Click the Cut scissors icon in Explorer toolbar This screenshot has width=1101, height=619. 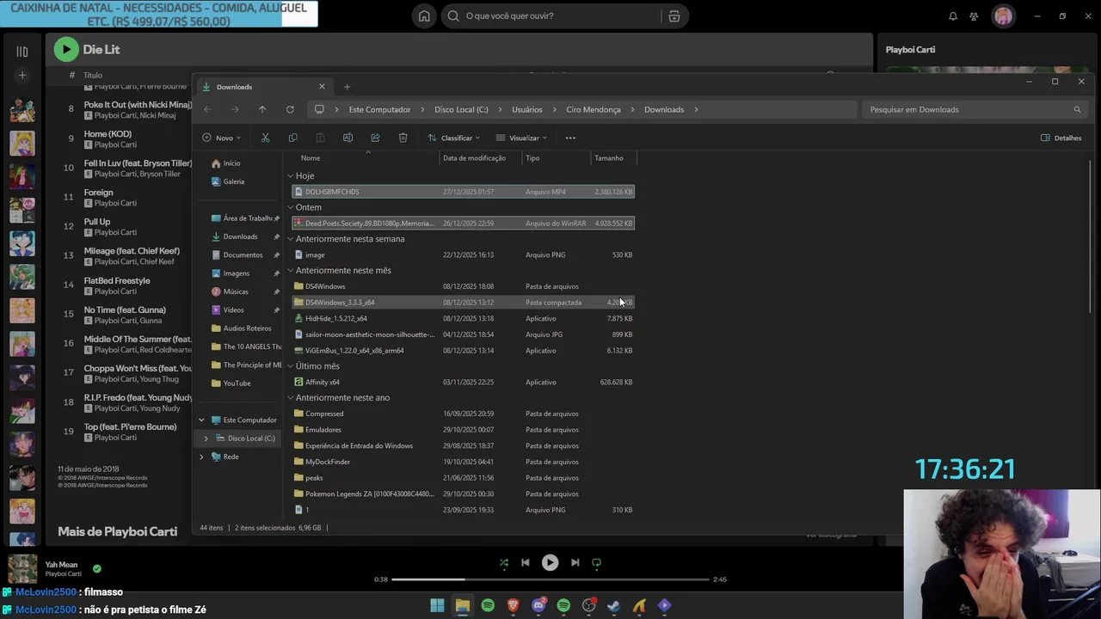265,138
